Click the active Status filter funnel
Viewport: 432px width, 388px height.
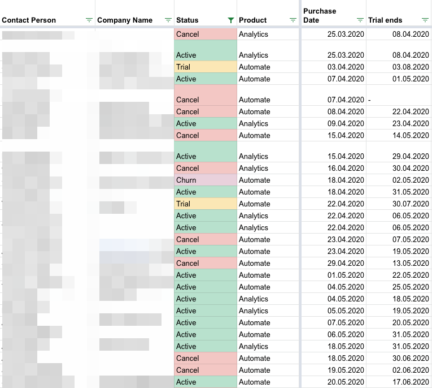click(x=230, y=20)
